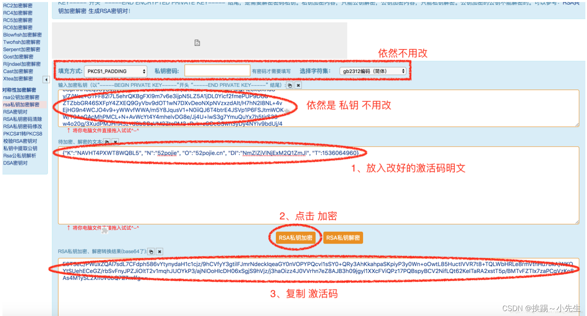Open Rsa公私钥解析 in sidebar
587x316 pixels.
(20, 156)
